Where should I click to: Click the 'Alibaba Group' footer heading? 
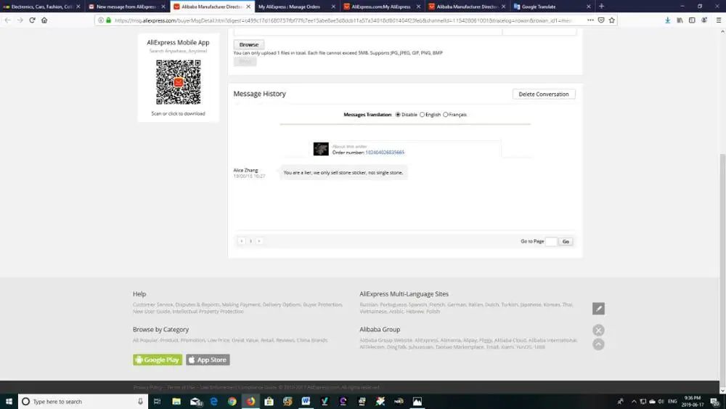(380, 329)
